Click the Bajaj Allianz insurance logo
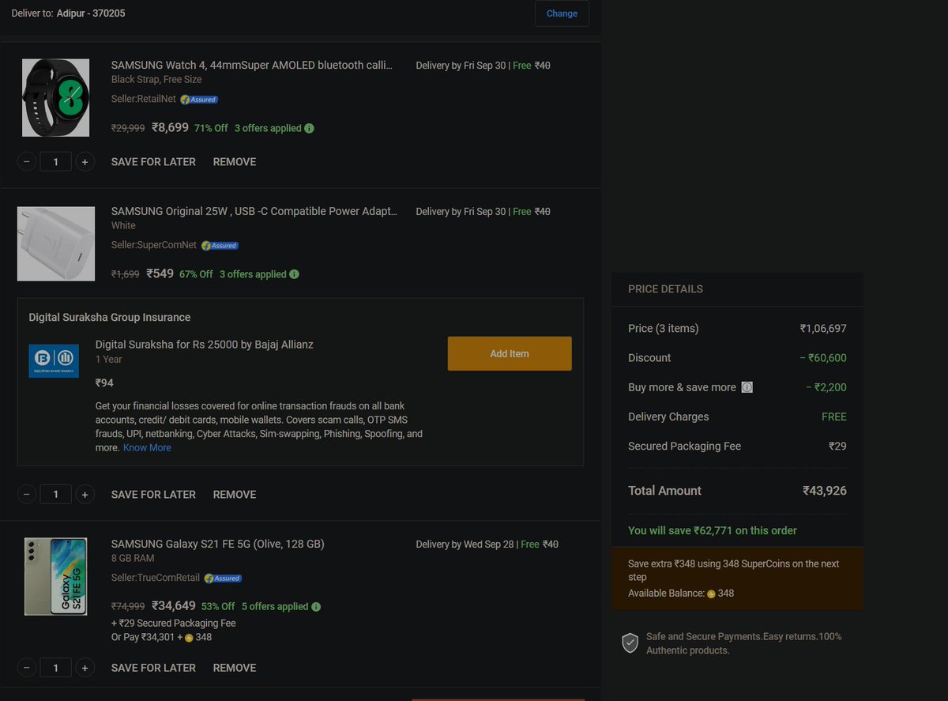The width and height of the screenshot is (948, 701). coord(54,360)
